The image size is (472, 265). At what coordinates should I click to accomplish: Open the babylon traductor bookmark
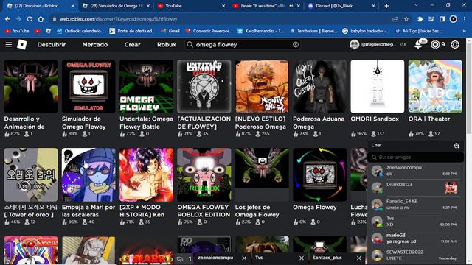tap(366, 31)
